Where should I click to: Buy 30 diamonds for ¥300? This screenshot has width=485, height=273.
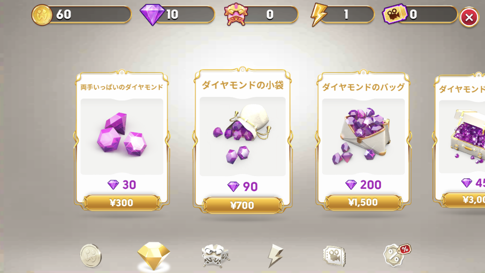tap(122, 203)
